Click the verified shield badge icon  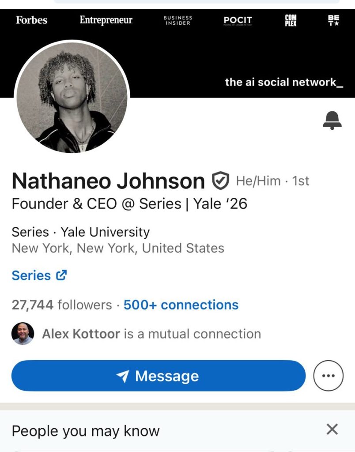tap(220, 181)
